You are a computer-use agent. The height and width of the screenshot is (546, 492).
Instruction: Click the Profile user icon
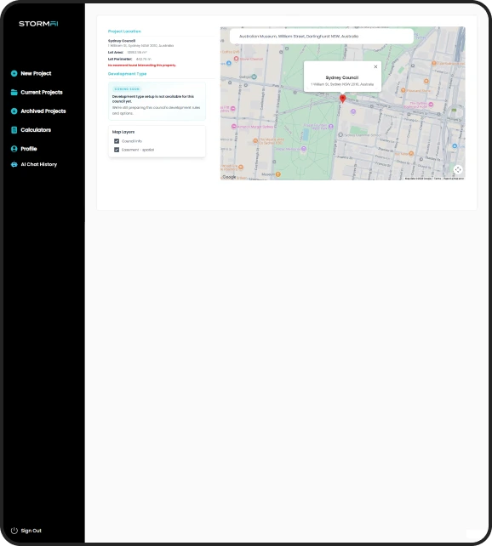[x=14, y=149]
